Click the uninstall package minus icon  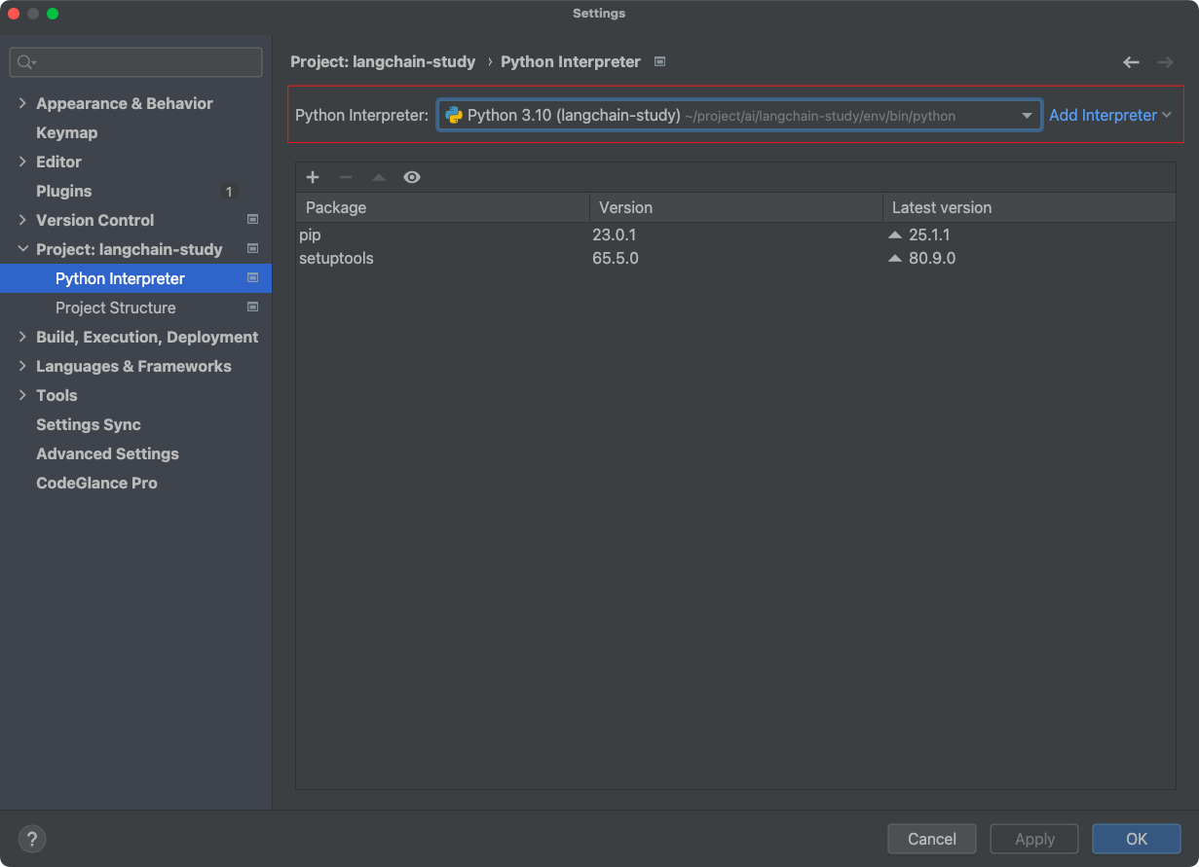click(x=345, y=177)
